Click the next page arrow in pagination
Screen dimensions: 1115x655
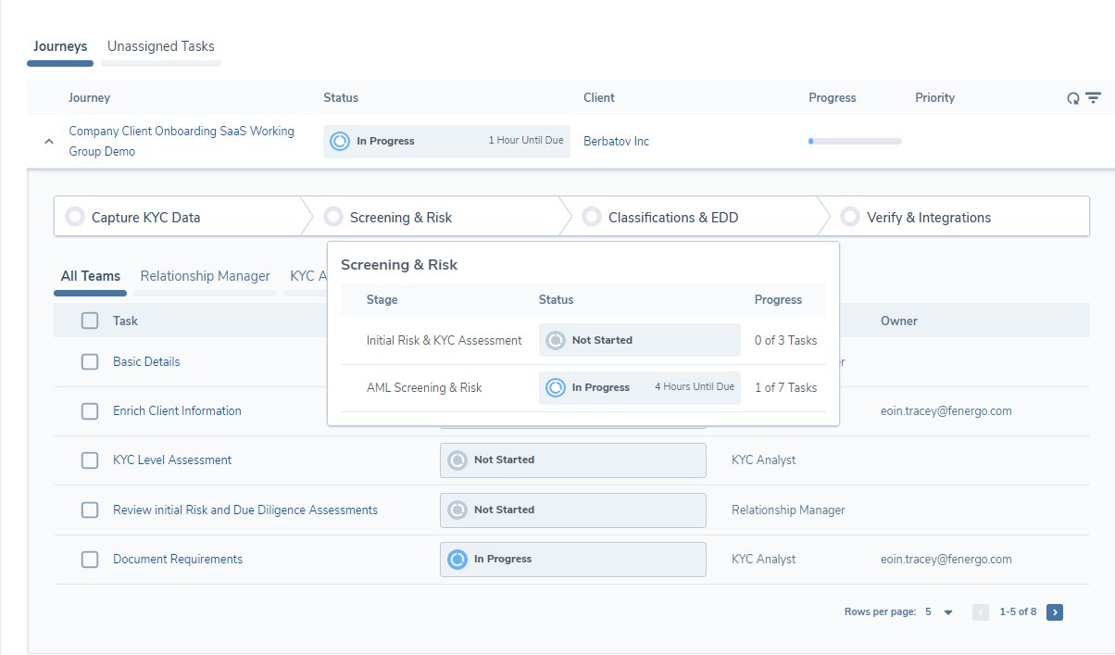[1055, 611]
